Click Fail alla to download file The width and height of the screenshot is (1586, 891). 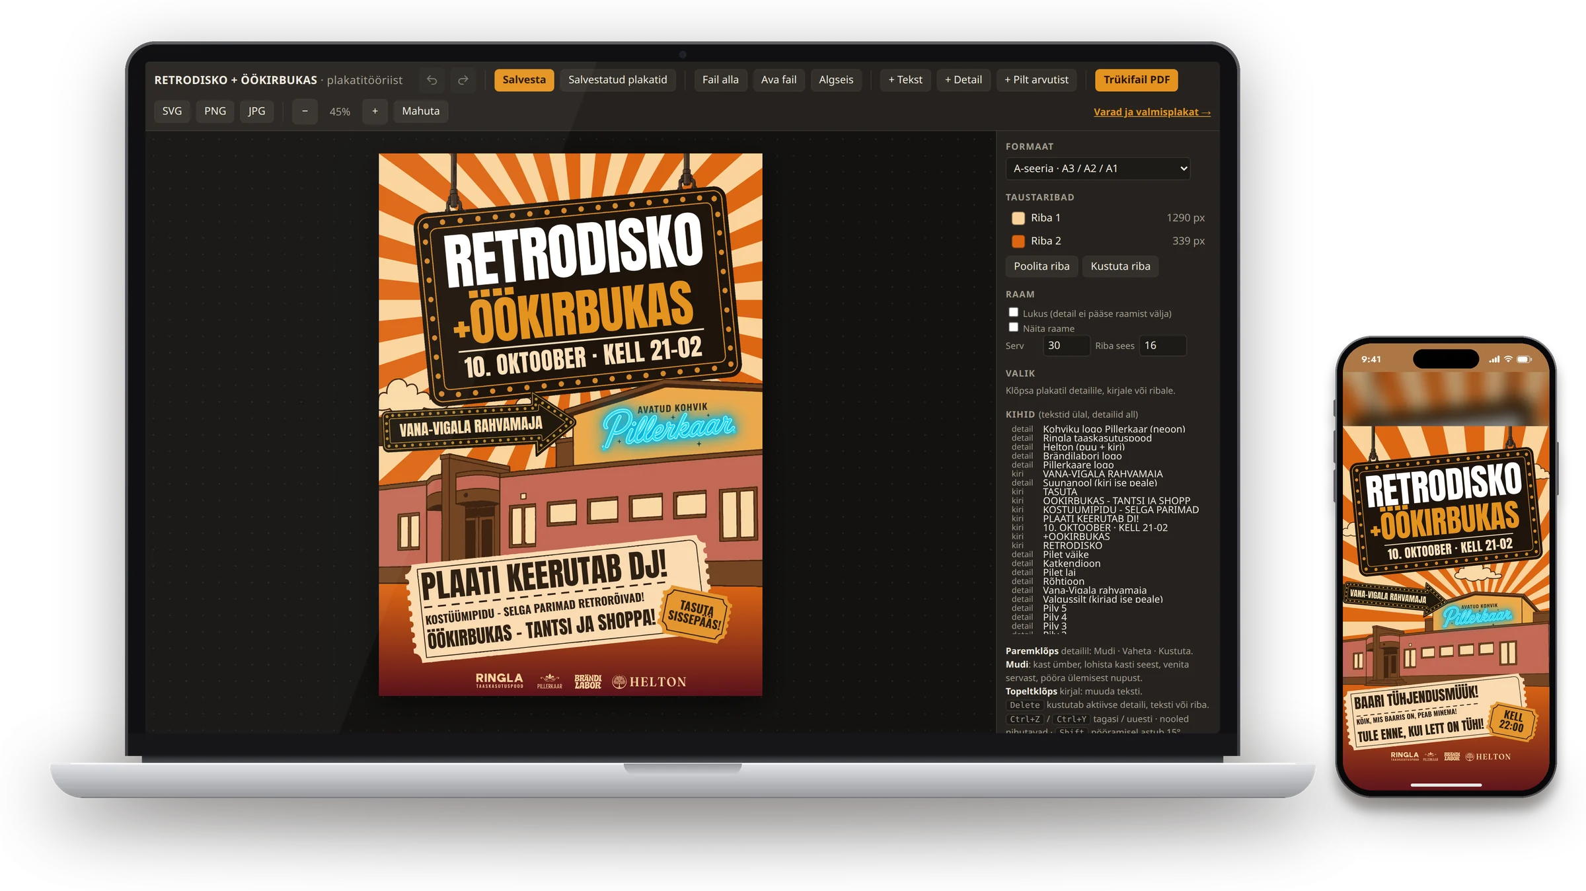pos(720,80)
